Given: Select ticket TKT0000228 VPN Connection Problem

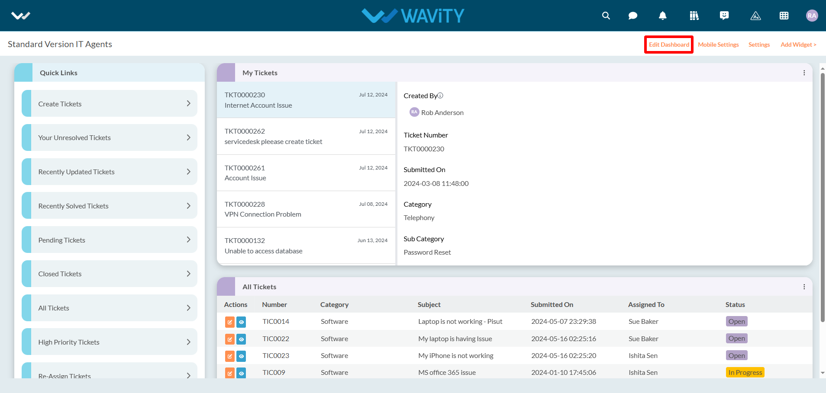Looking at the screenshot, I should pos(306,209).
